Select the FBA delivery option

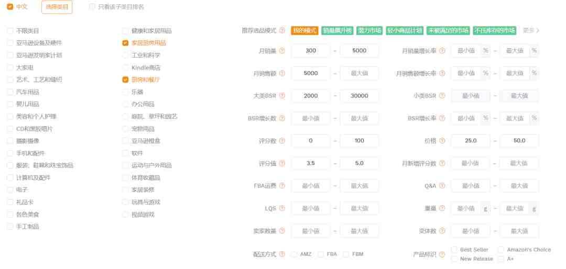321,254
